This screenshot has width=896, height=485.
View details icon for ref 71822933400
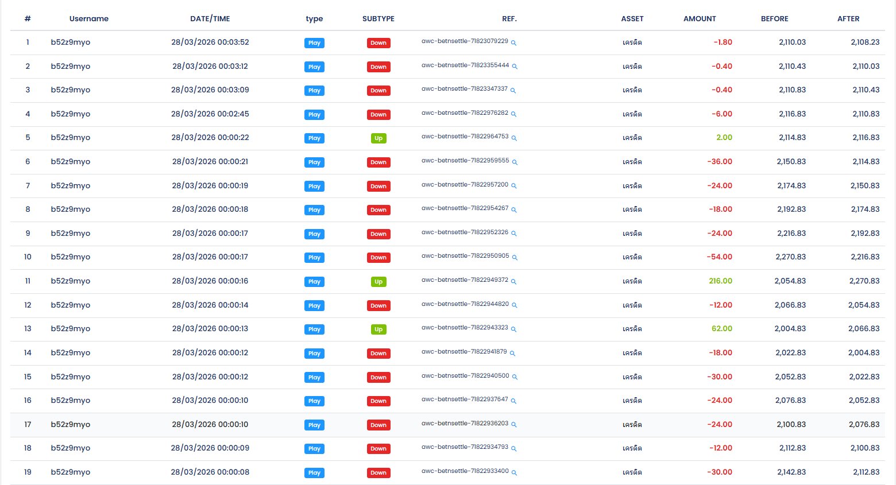tap(514, 473)
